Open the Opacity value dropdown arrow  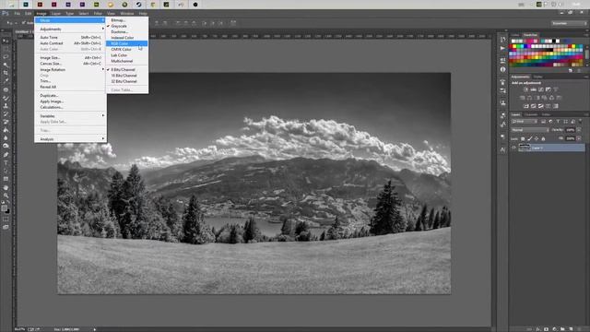click(x=579, y=130)
